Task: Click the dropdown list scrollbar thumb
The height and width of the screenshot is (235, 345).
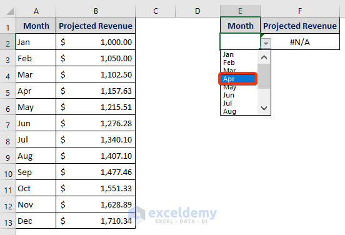Action: pyautogui.click(x=264, y=76)
